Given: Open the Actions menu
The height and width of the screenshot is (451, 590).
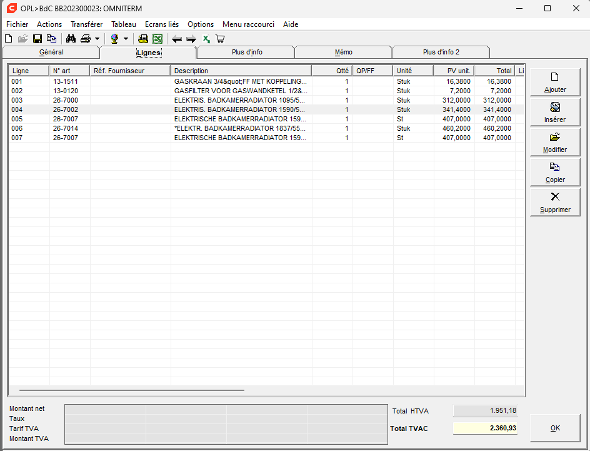Looking at the screenshot, I should [49, 24].
